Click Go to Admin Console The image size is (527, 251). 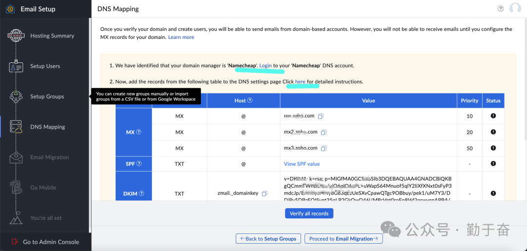pyautogui.click(x=51, y=242)
